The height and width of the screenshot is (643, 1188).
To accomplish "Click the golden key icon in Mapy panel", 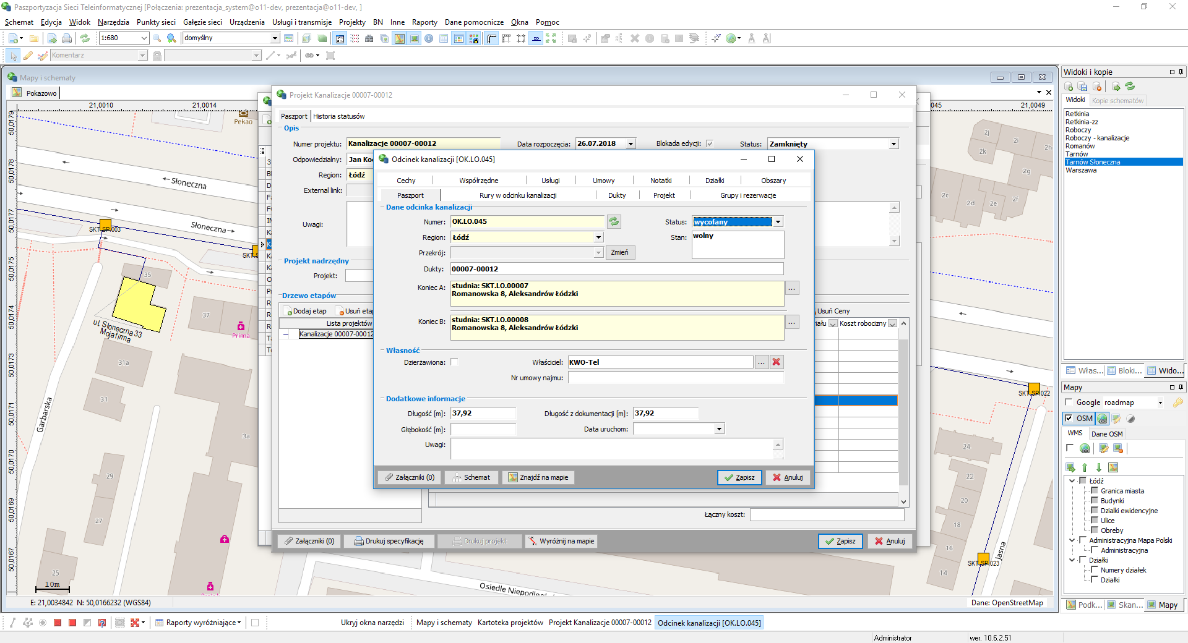I will (x=1177, y=402).
